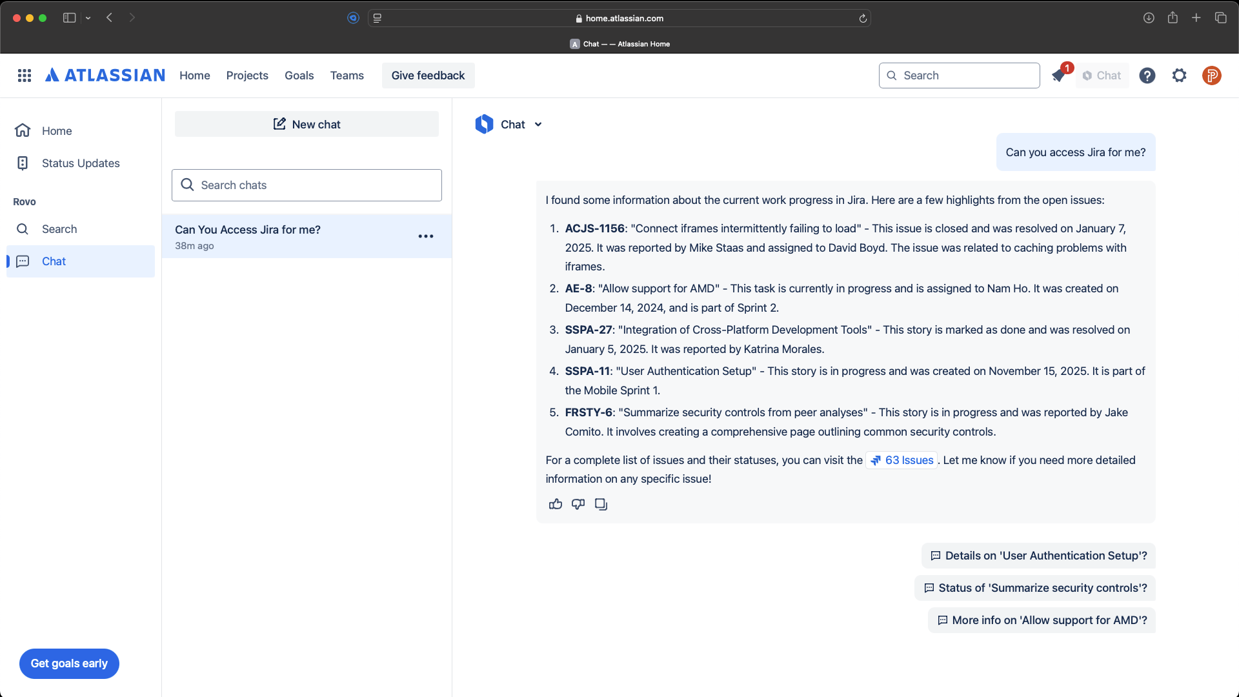Open the website settings reader icon

click(x=378, y=18)
